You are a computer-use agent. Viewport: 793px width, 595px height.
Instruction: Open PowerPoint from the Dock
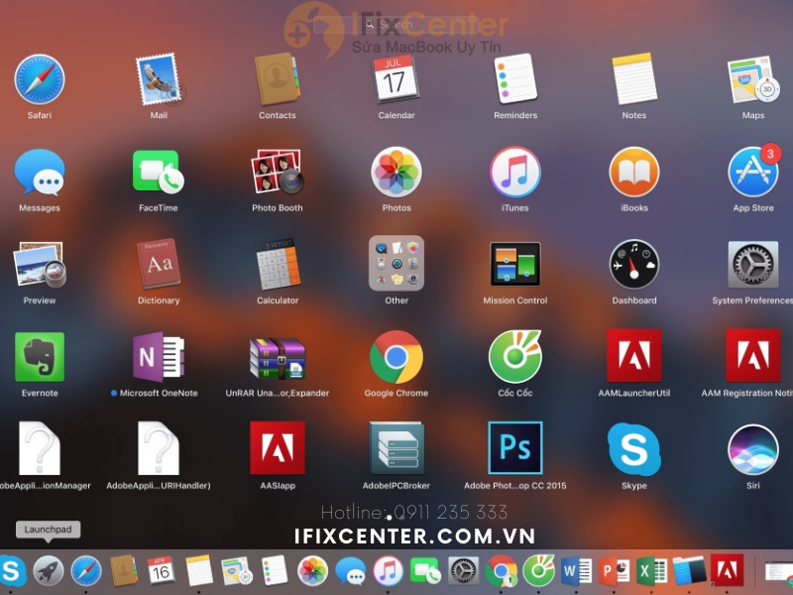coord(614,571)
